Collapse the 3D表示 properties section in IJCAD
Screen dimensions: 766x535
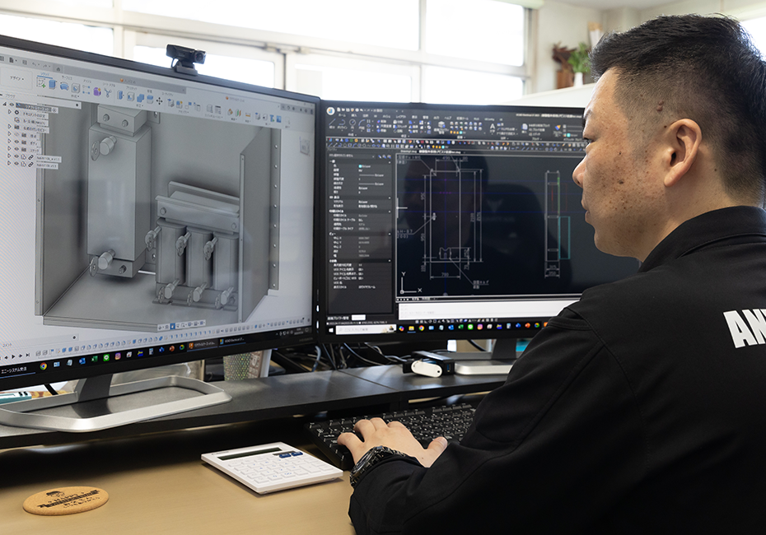389,198
